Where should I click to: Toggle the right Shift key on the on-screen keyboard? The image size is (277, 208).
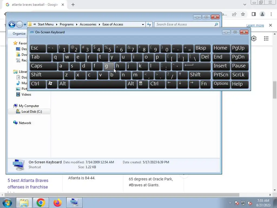200,75
